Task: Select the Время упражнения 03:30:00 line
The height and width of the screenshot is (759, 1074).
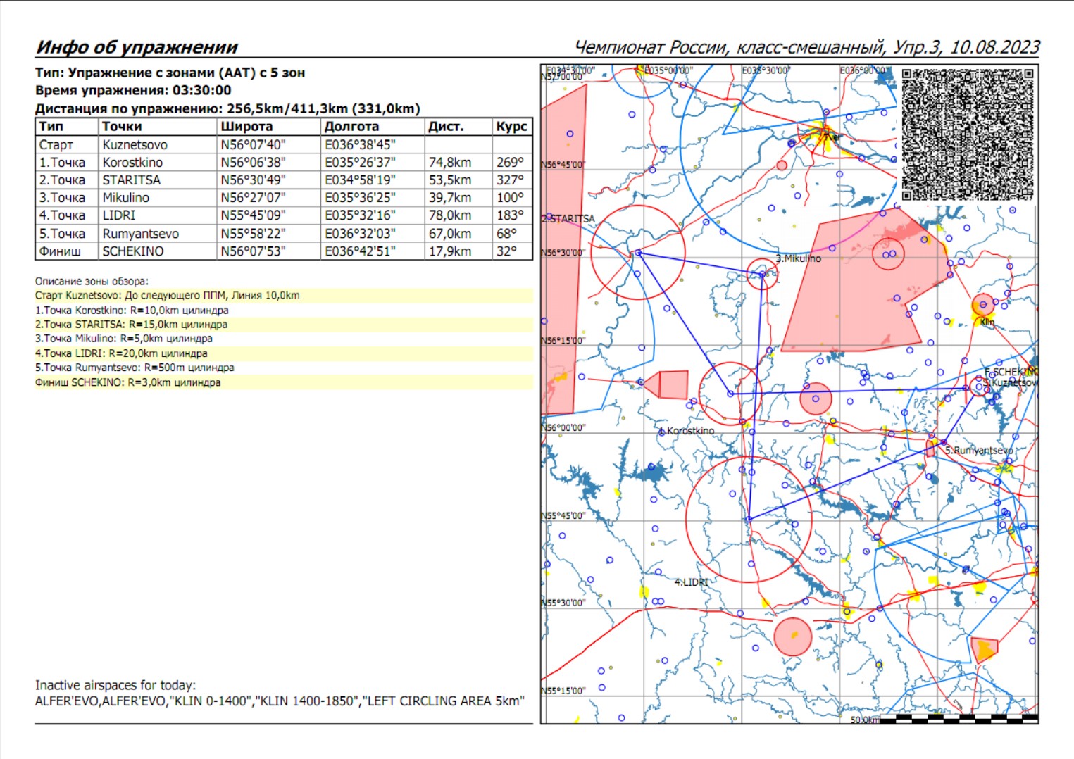Action: pyautogui.click(x=133, y=90)
